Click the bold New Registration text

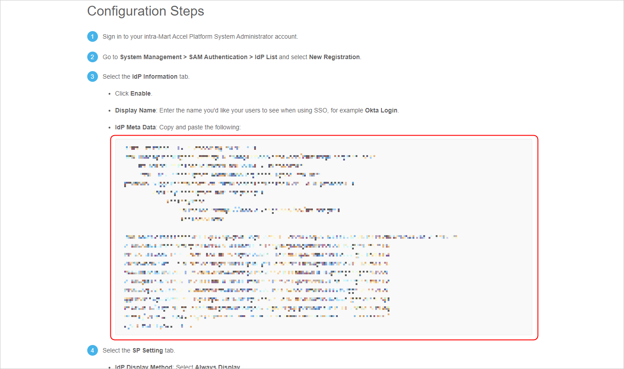tap(334, 57)
